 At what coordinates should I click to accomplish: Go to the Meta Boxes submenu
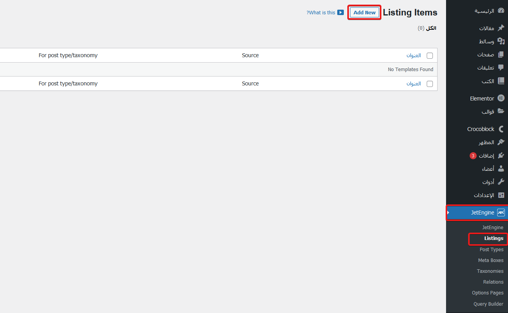pyautogui.click(x=491, y=260)
